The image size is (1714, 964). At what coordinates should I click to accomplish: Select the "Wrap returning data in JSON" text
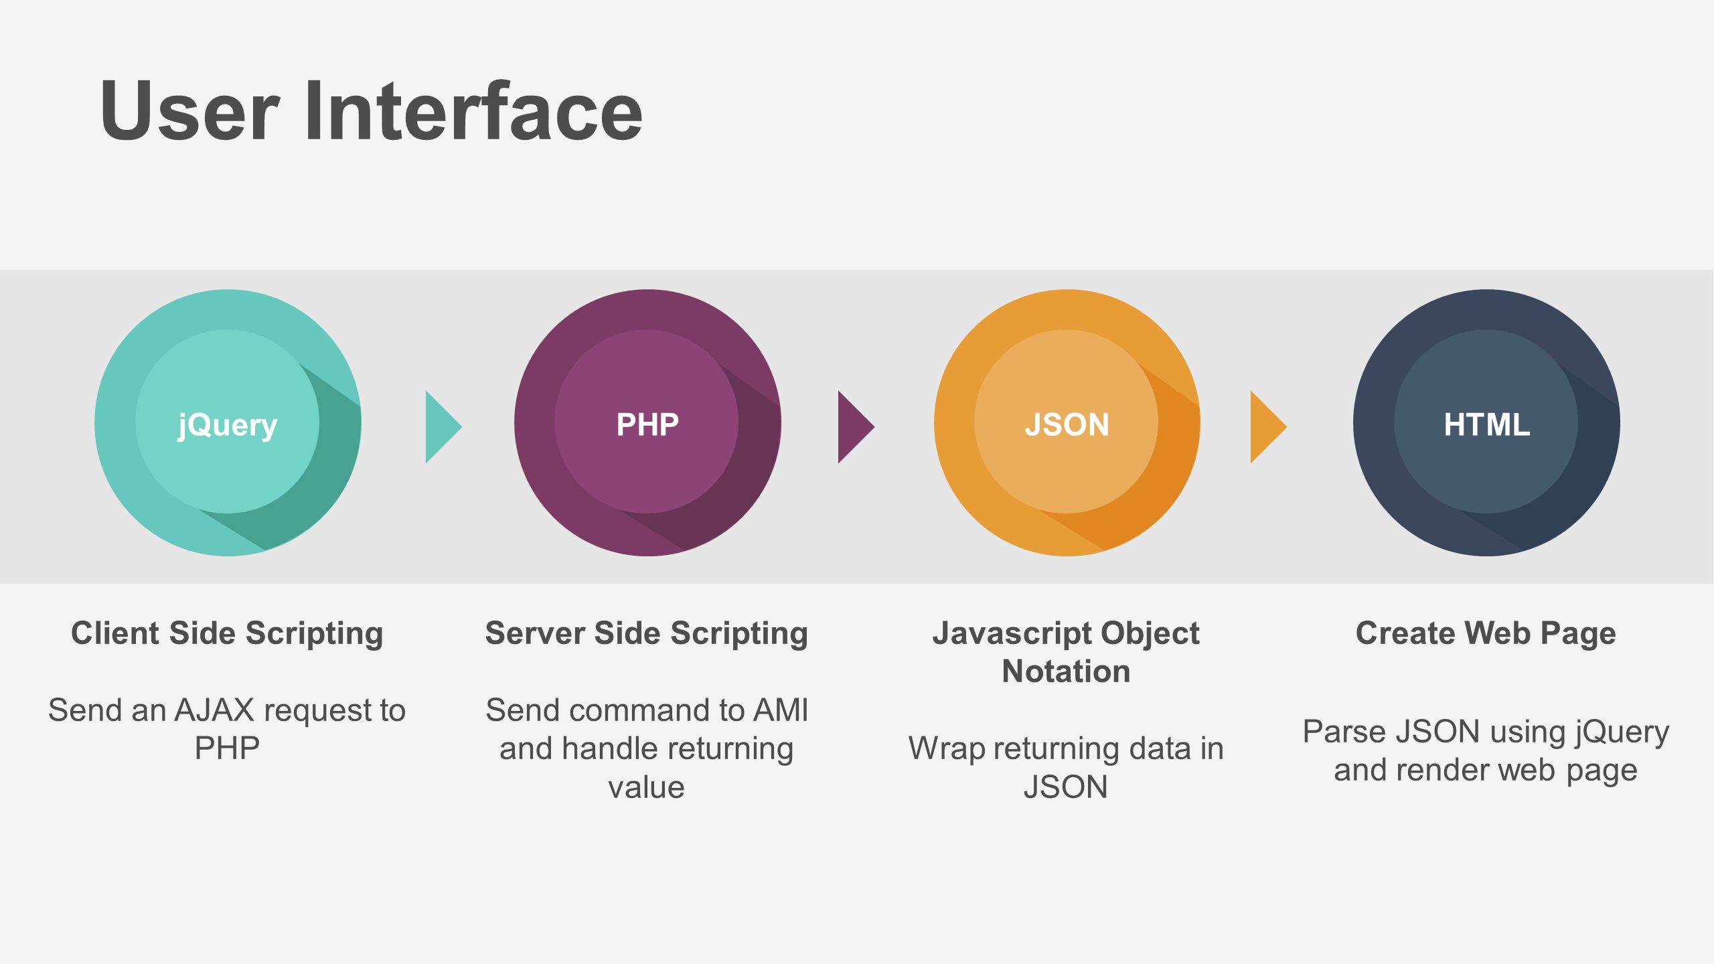(1066, 767)
